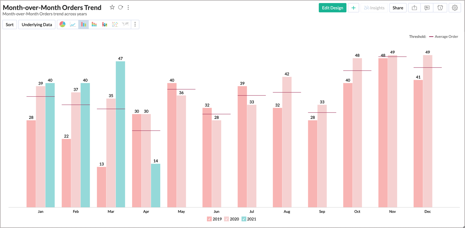
Task: Switch to the line chart type
Action: [x=73, y=24]
